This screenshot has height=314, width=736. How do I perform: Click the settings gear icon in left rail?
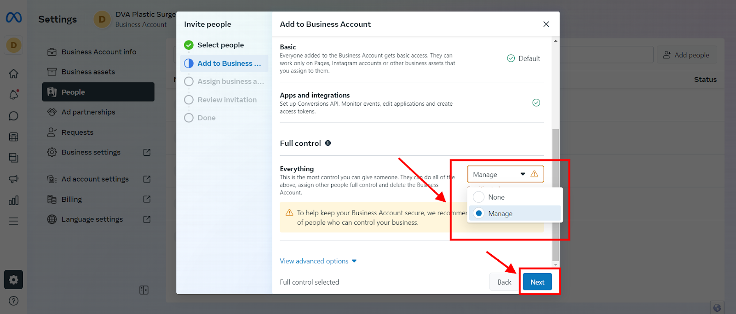[13, 280]
